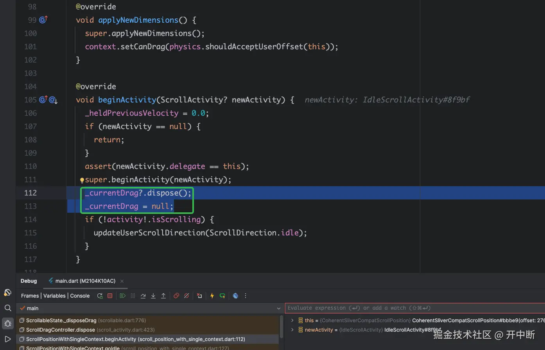Viewport: 545px width, 350px height.
Task: Click 'setCanDrag' on line 101
Action: tap(143, 47)
